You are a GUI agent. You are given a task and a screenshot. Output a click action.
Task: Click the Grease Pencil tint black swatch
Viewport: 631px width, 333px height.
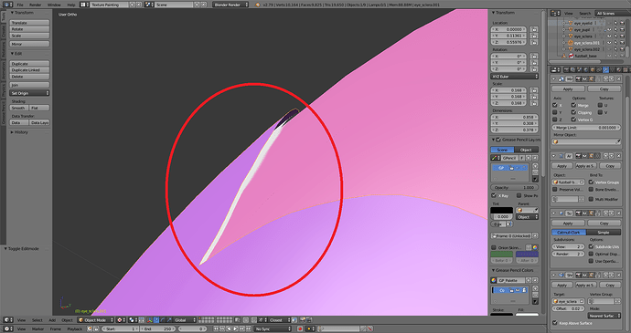(501, 210)
